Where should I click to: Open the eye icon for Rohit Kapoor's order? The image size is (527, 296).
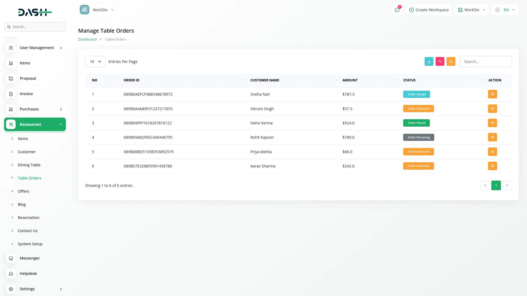pyautogui.click(x=492, y=137)
